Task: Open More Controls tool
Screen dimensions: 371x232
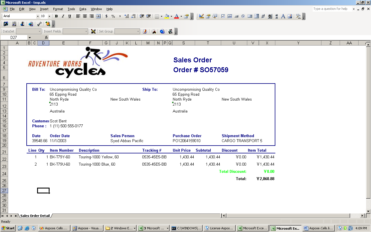Action: 298,16
